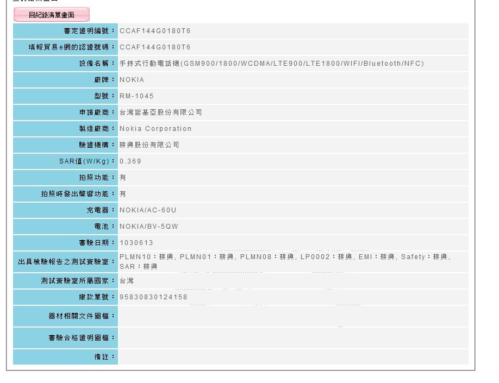The width and height of the screenshot is (499, 383).
Task: Select 有 in the 拍照功能 row
Action: [123, 178]
